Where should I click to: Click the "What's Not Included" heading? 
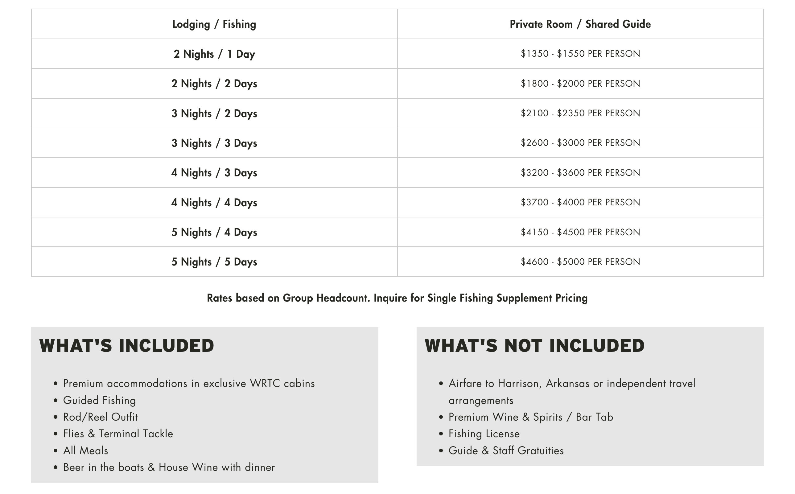534,346
